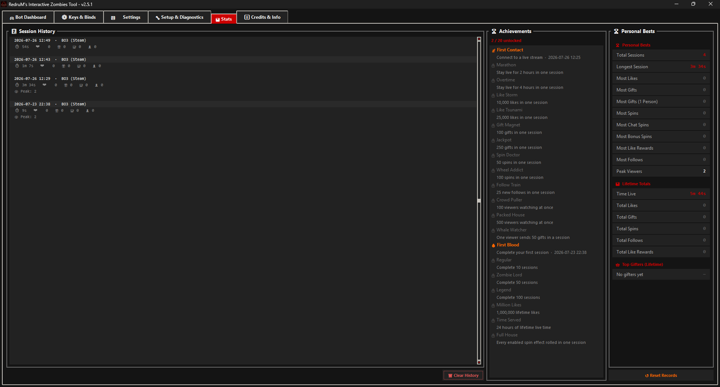Click the Total Follows row
Image resolution: width=720 pixels, height=387 pixels.
(x=661, y=240)
